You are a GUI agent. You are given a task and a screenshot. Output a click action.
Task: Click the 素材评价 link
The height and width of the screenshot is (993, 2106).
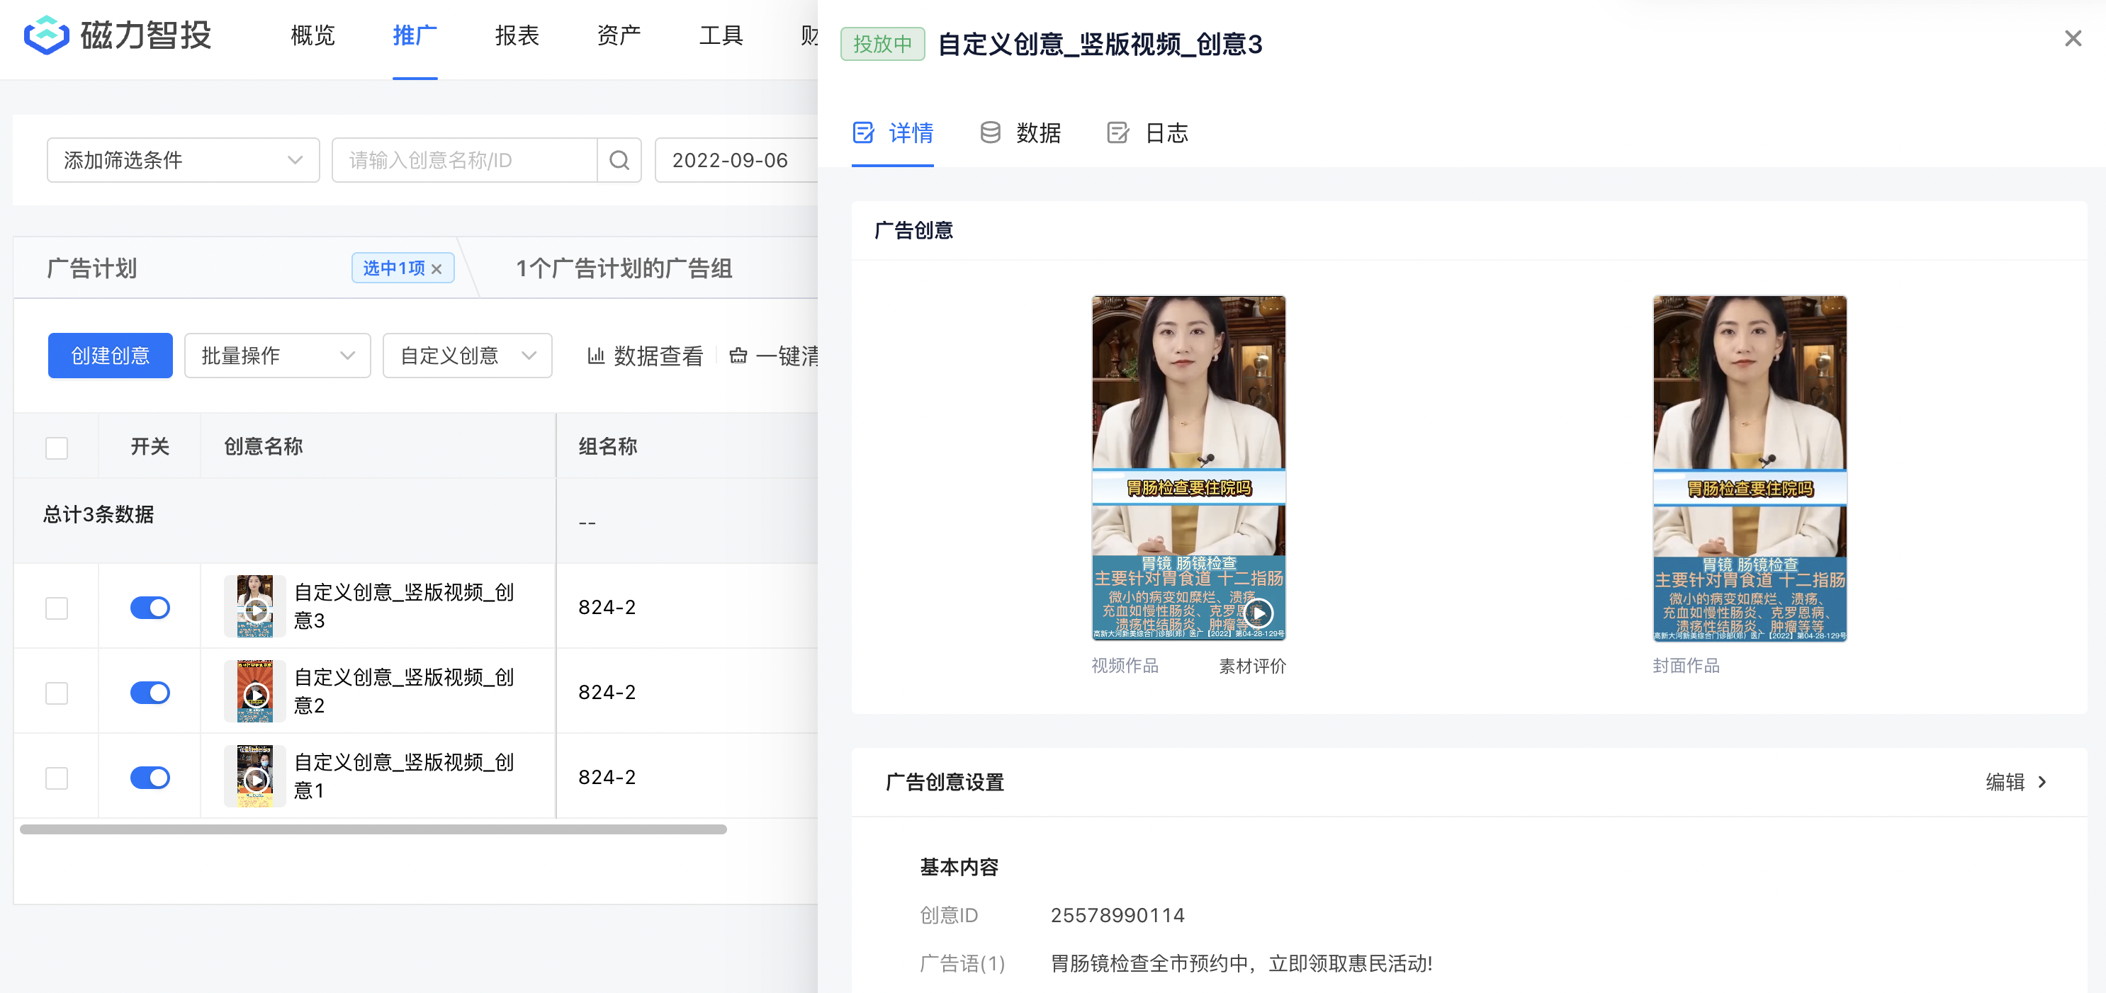(1251, 666)
